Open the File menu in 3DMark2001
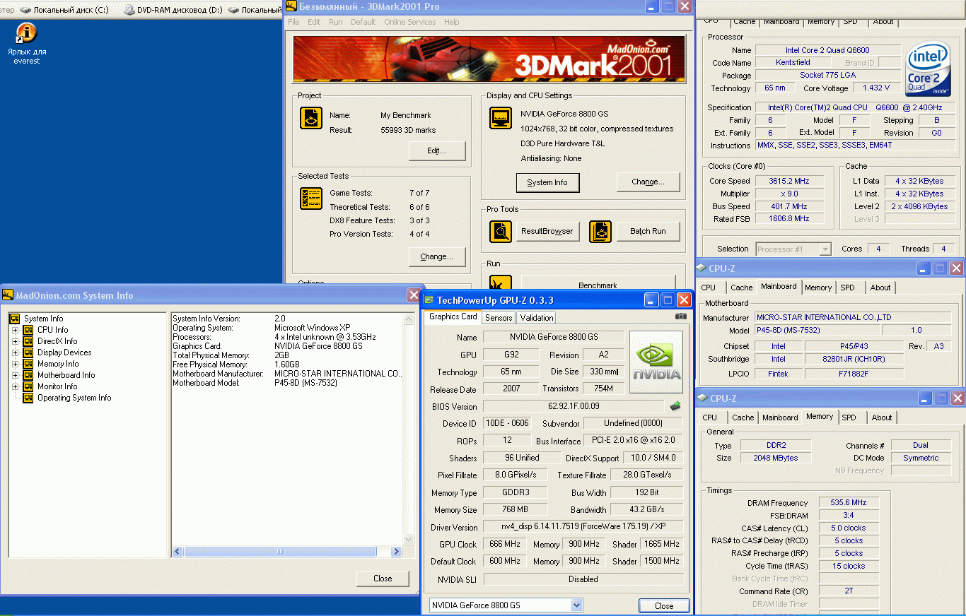 click(293, 22)
